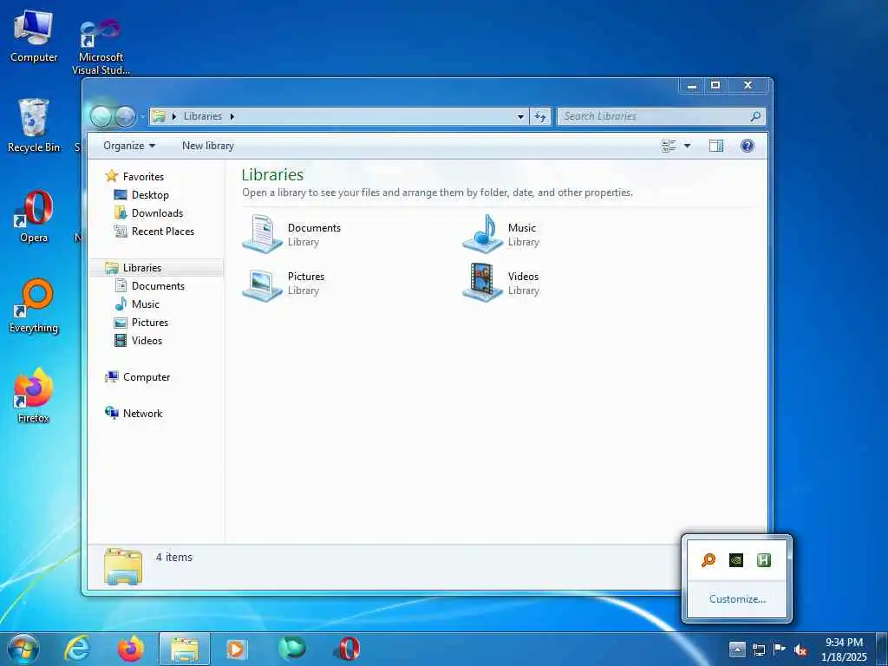Viewport: 888px width, 666px height.
Task: Change view with the view icon button
Action: (669, 146)
